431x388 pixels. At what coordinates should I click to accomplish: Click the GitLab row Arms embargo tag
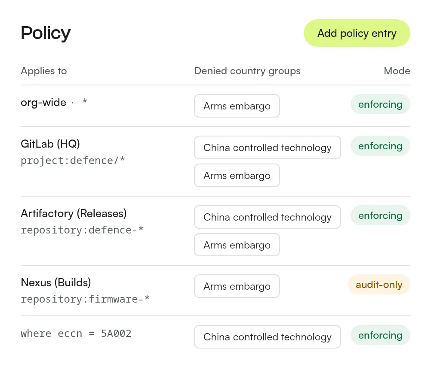(x=237, y=176)
